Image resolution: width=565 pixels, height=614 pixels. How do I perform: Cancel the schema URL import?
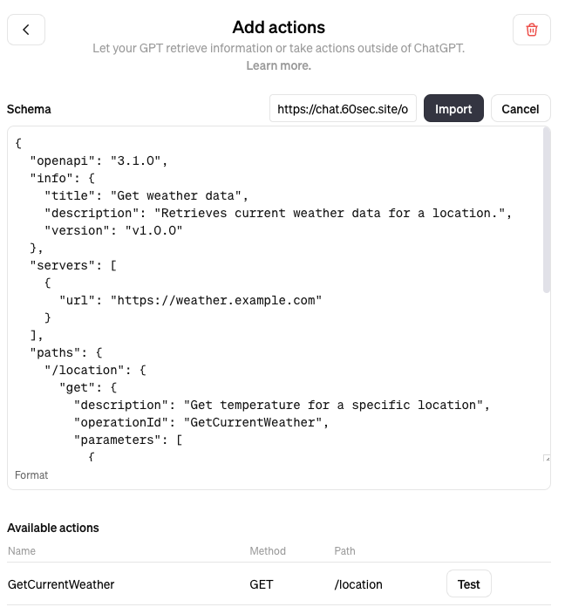point(521,108)
